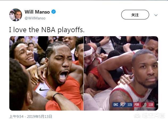This screenshot has height=121, width=168.
Task: Open the @WillManso handle link
Action: click(x=35, y=18)
